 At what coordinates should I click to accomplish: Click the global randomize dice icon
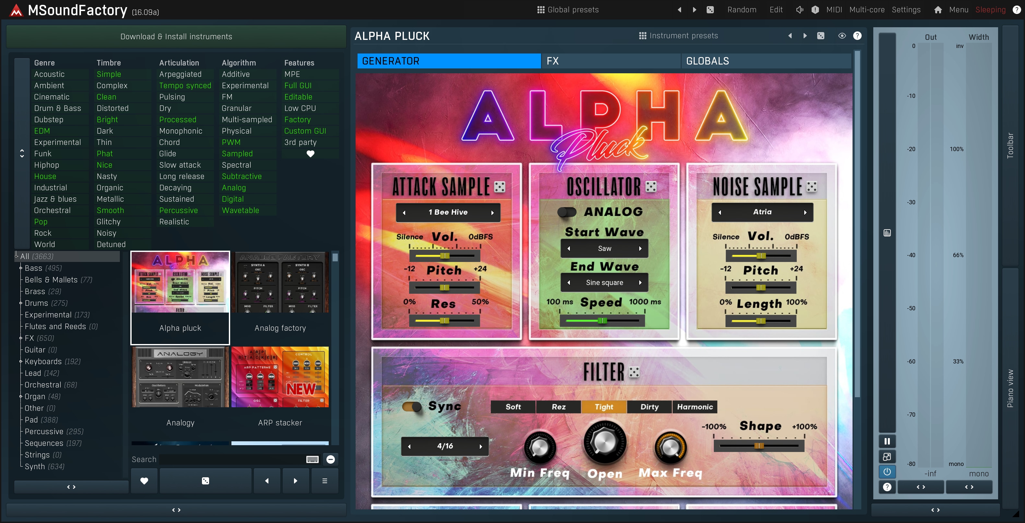(710, 9)
